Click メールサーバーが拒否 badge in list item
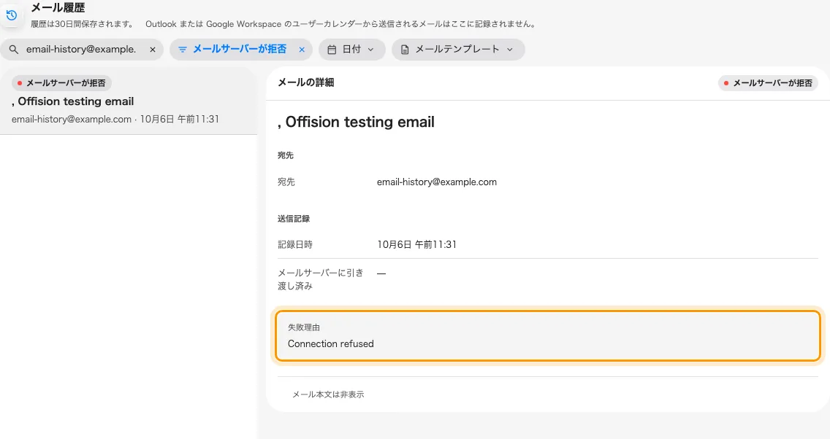 61,83
